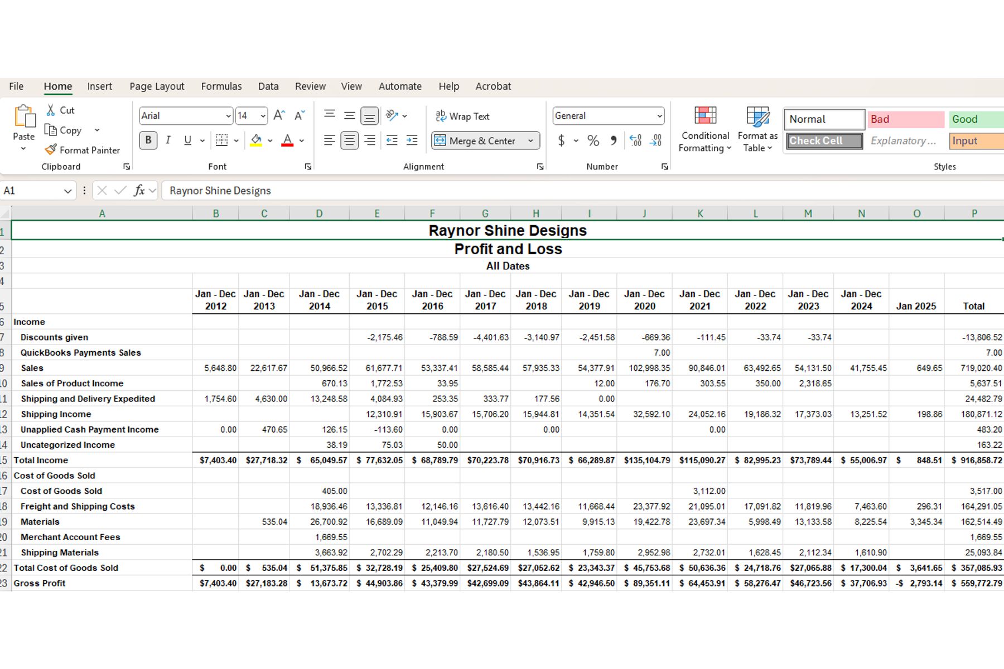Apply the Good cell style
This screenshot has height=669, width=1004.
coord(976,119)
